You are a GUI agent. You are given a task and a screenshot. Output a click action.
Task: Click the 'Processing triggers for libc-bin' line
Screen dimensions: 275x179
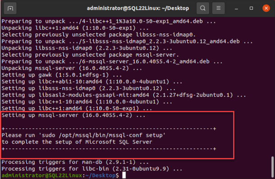[x=92, y=169]
